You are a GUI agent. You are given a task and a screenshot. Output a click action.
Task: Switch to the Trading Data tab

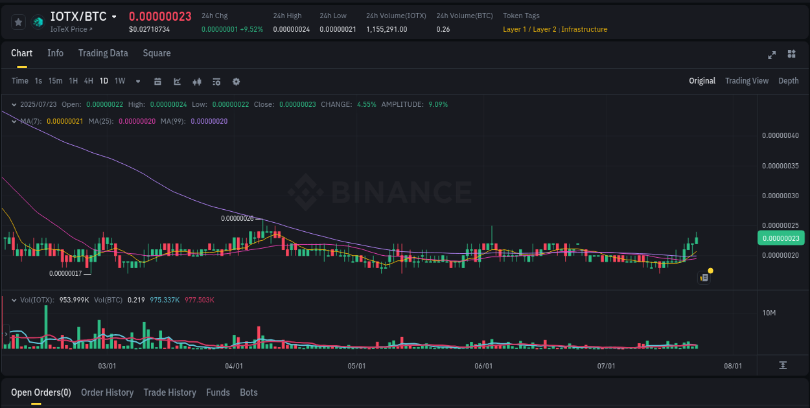click(103, 53)
